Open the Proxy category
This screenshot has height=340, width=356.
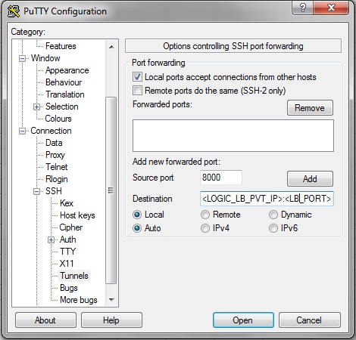(55, 155)
